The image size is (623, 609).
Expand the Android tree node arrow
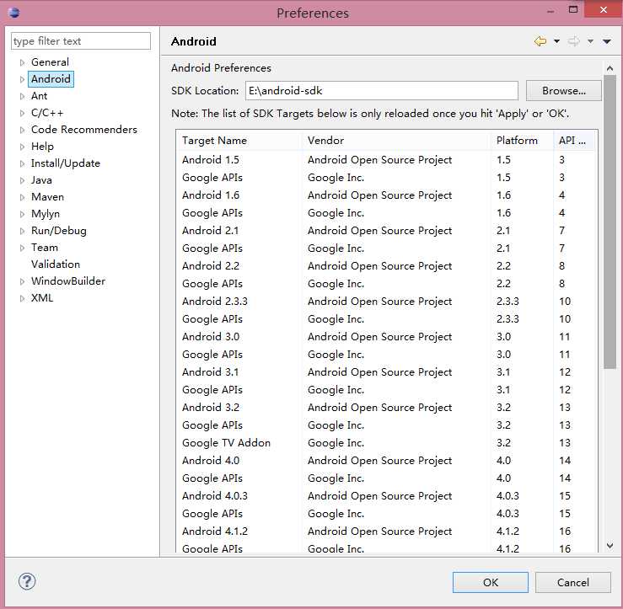click(22, 79)
